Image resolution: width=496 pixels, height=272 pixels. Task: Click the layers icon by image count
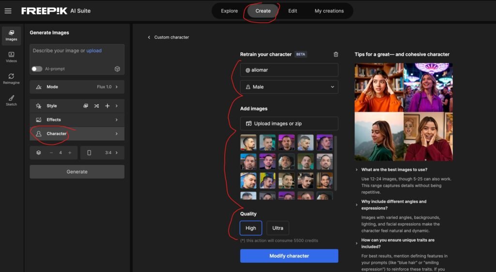(x=39, y=153)
